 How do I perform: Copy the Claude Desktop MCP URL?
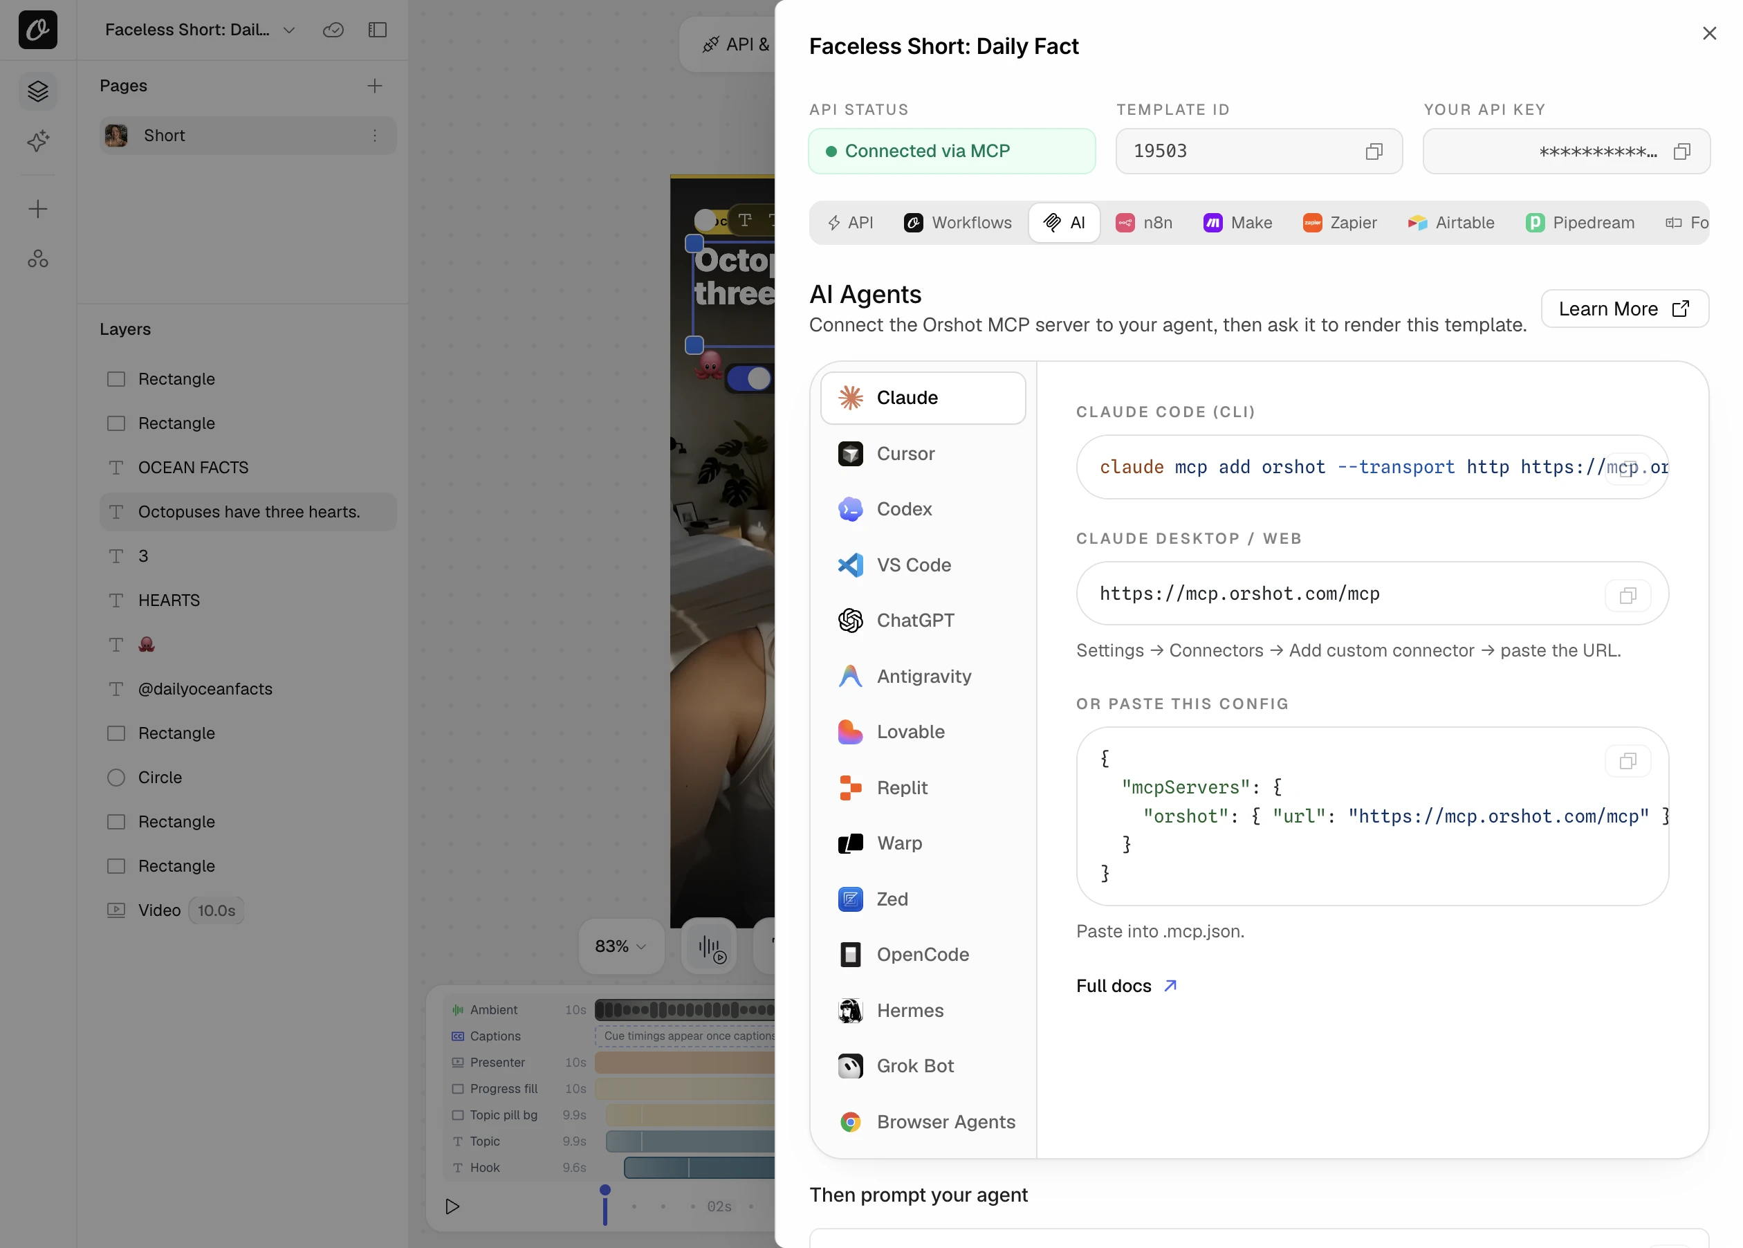point(1627,596)
